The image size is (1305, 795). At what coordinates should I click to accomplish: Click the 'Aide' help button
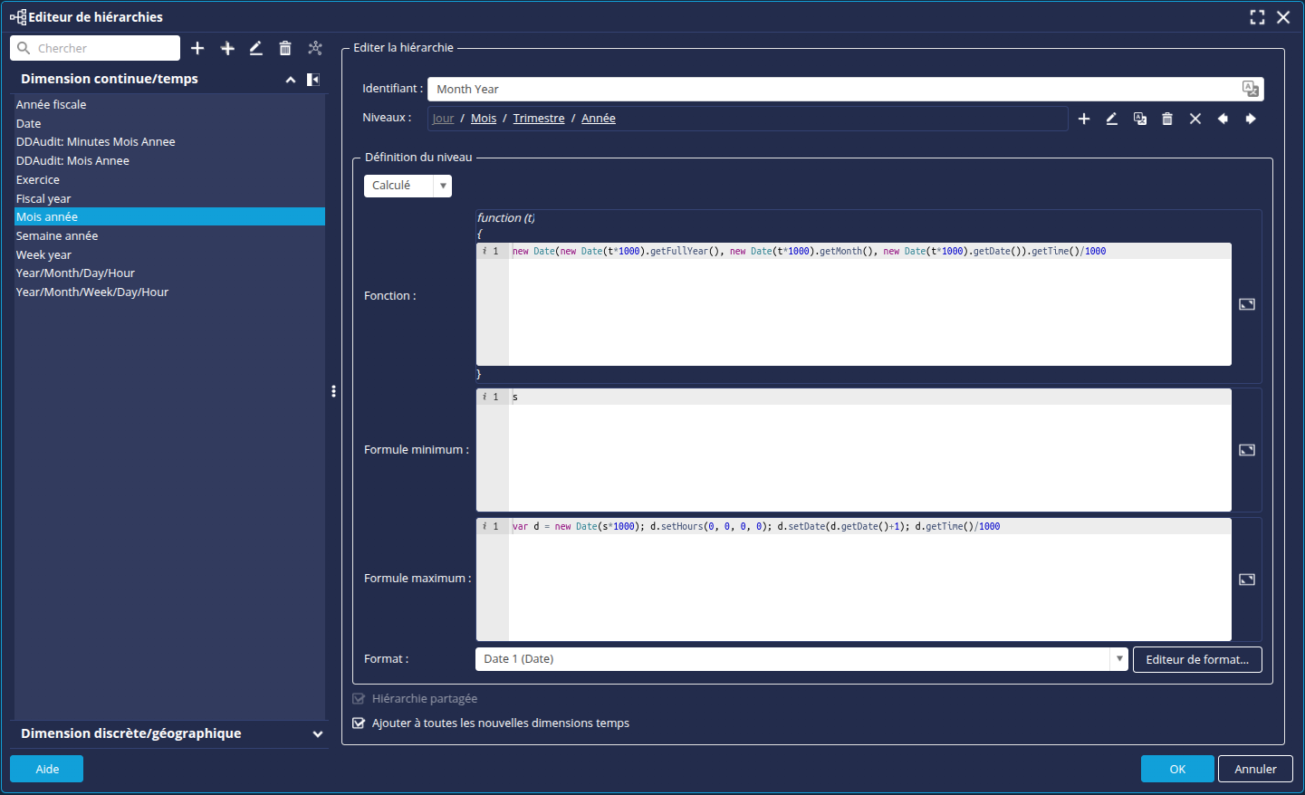coord(47,769)
